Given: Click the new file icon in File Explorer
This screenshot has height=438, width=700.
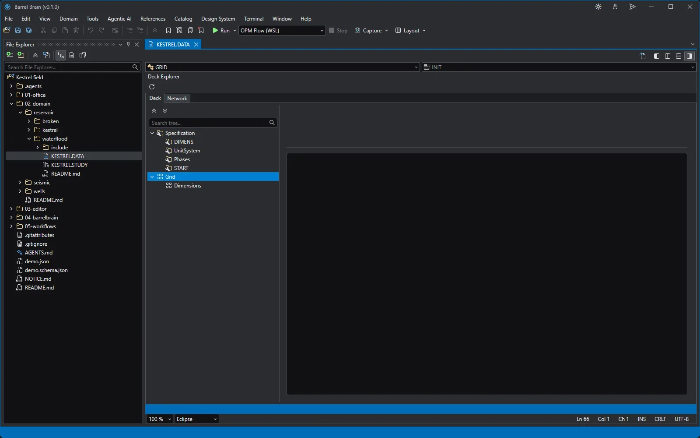Looking at the screenshot, I should click(x=10, y=55).
